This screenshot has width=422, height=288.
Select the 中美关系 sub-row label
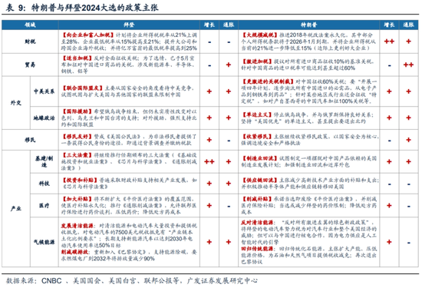tap(45, 91)
